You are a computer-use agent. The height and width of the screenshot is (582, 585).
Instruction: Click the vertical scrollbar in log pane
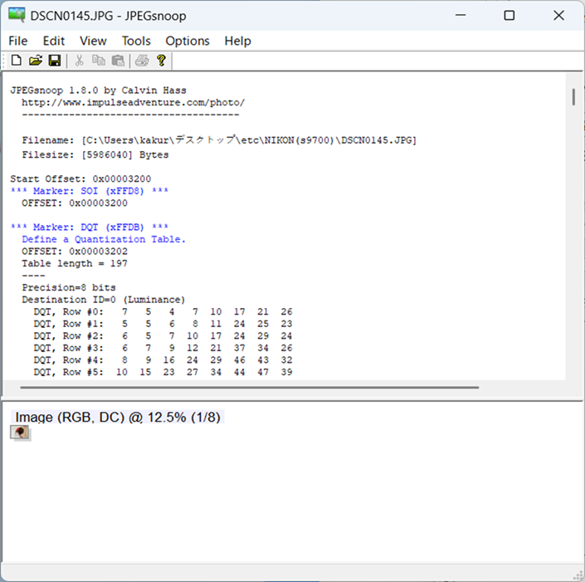pyautogui.click(x=573, y=97)
